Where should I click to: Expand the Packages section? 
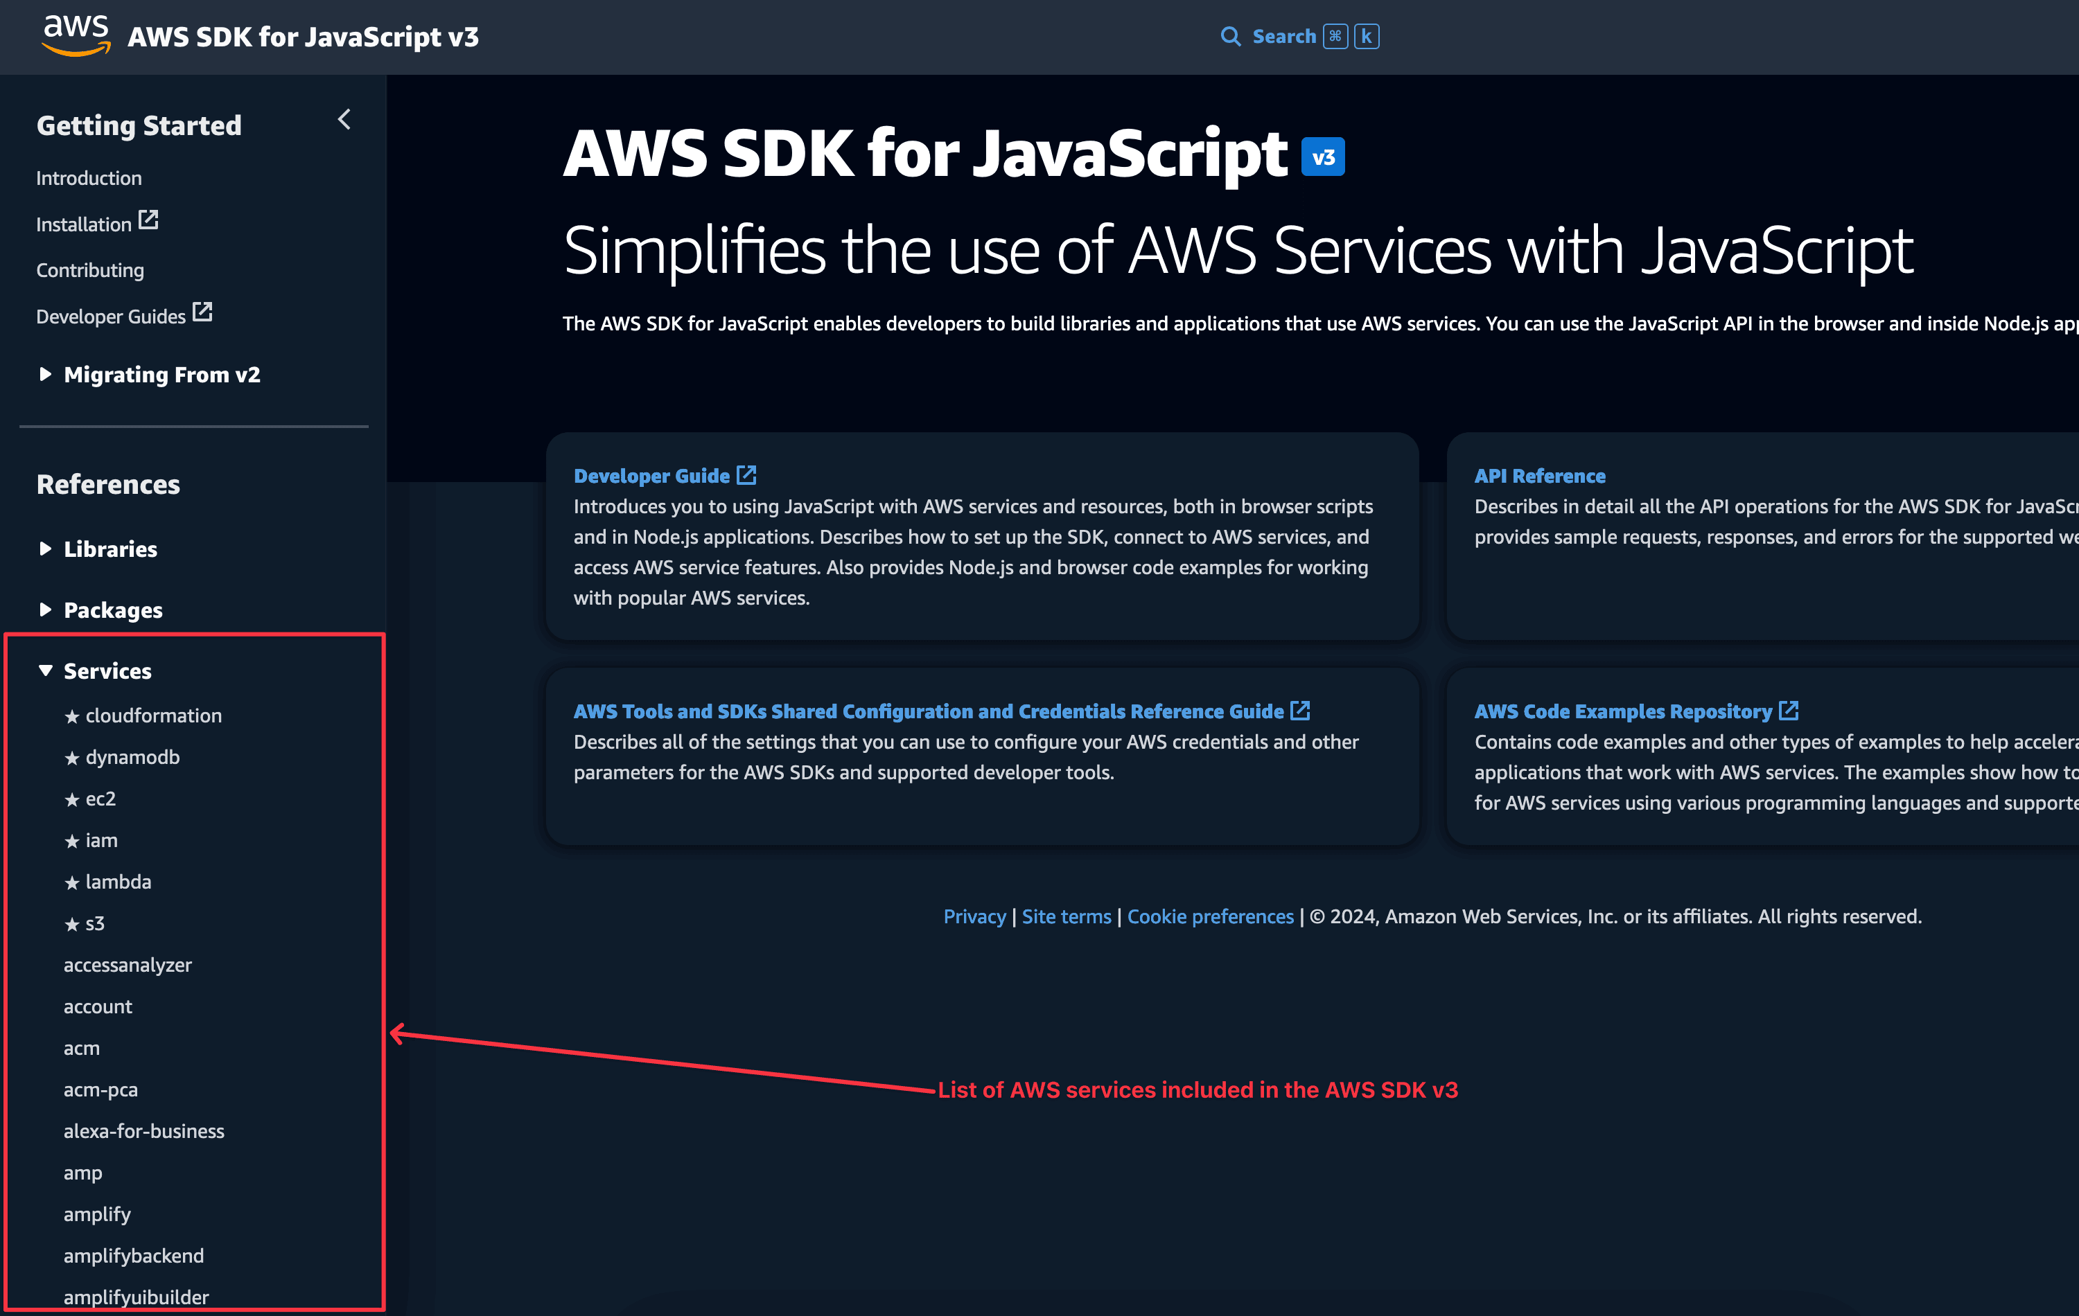coord(45,610)
